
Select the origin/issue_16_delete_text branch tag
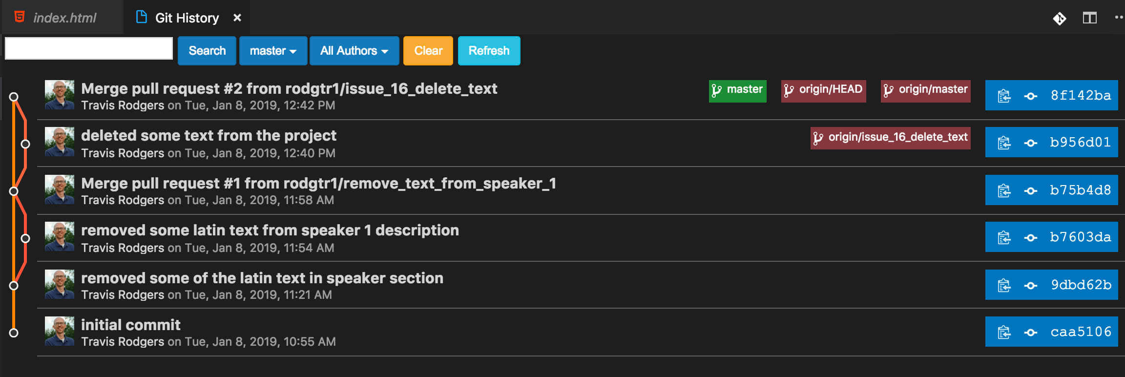(890, 138)
